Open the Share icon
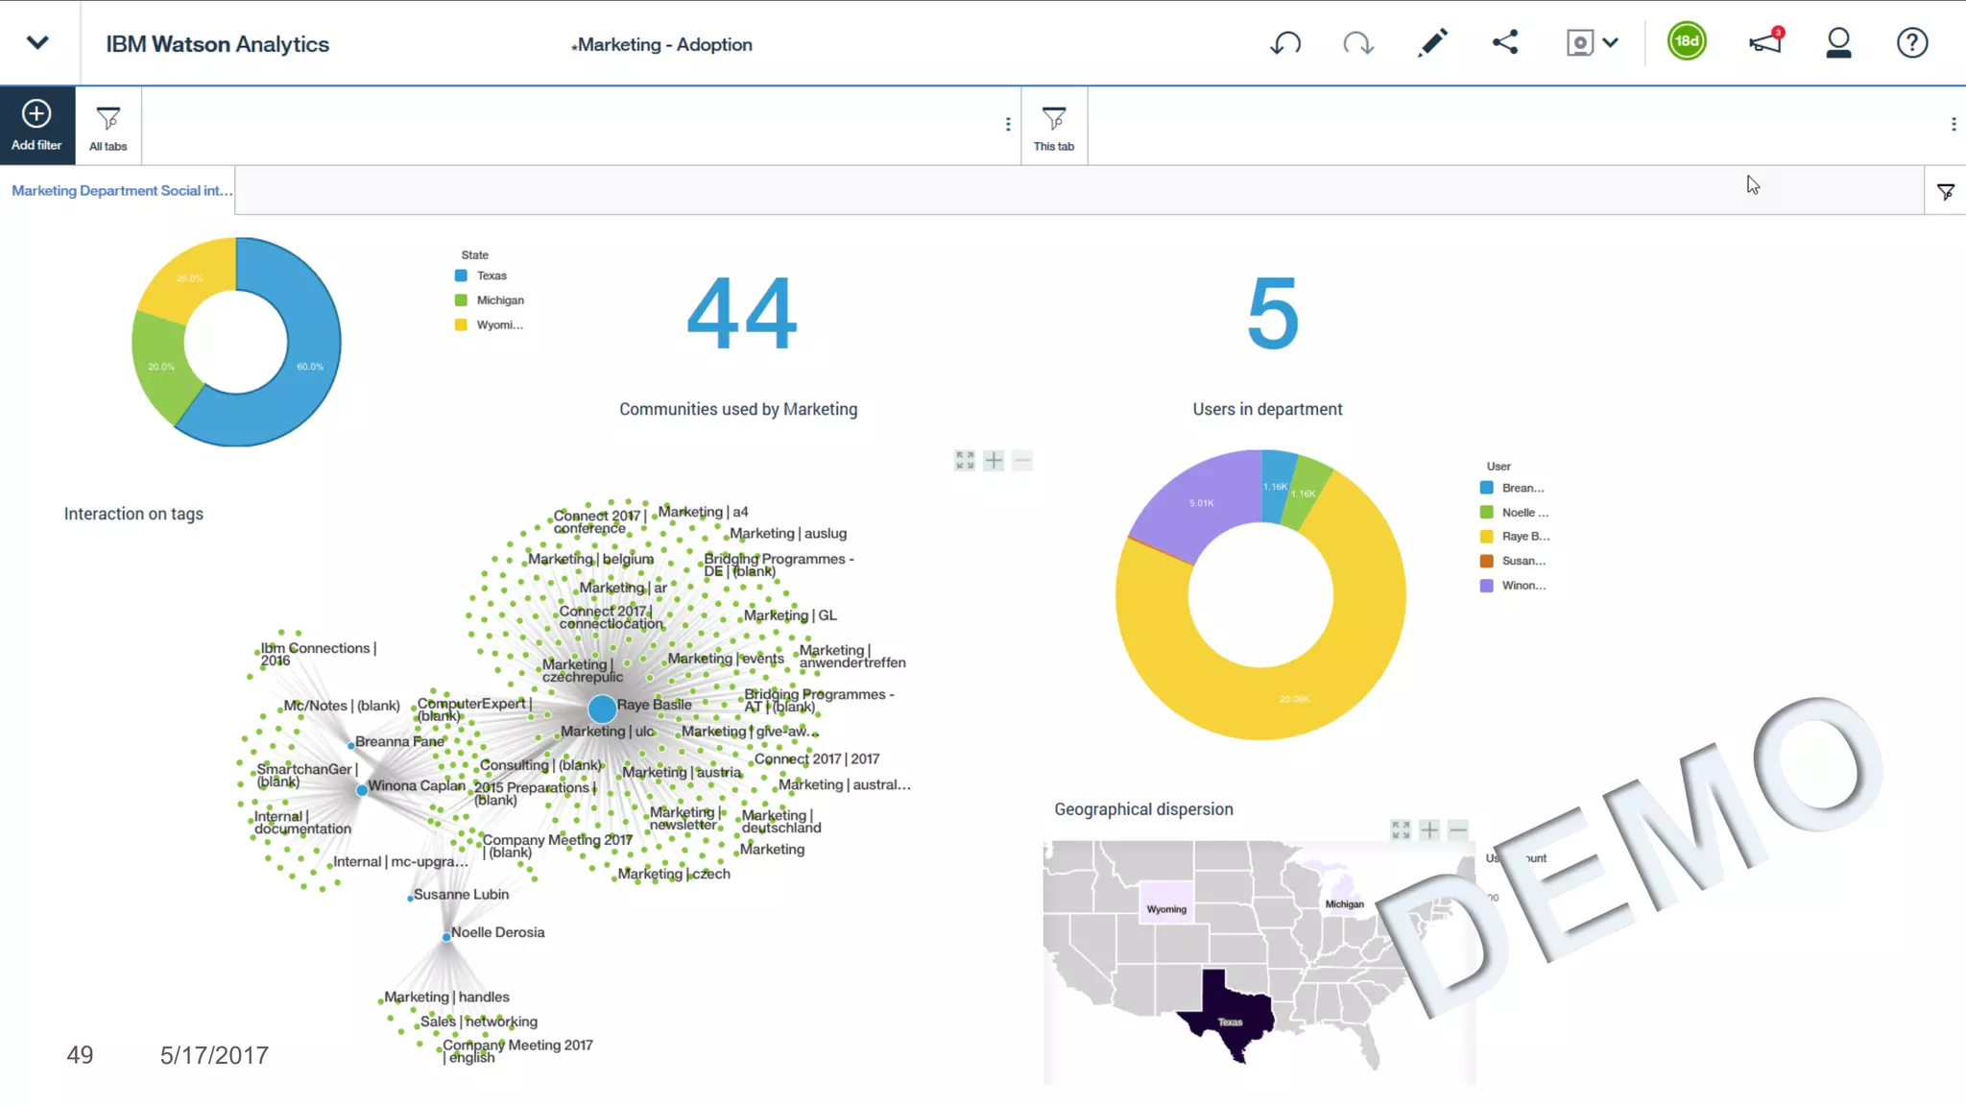Screen dimensions: 1966x1106 point(1505,42)
